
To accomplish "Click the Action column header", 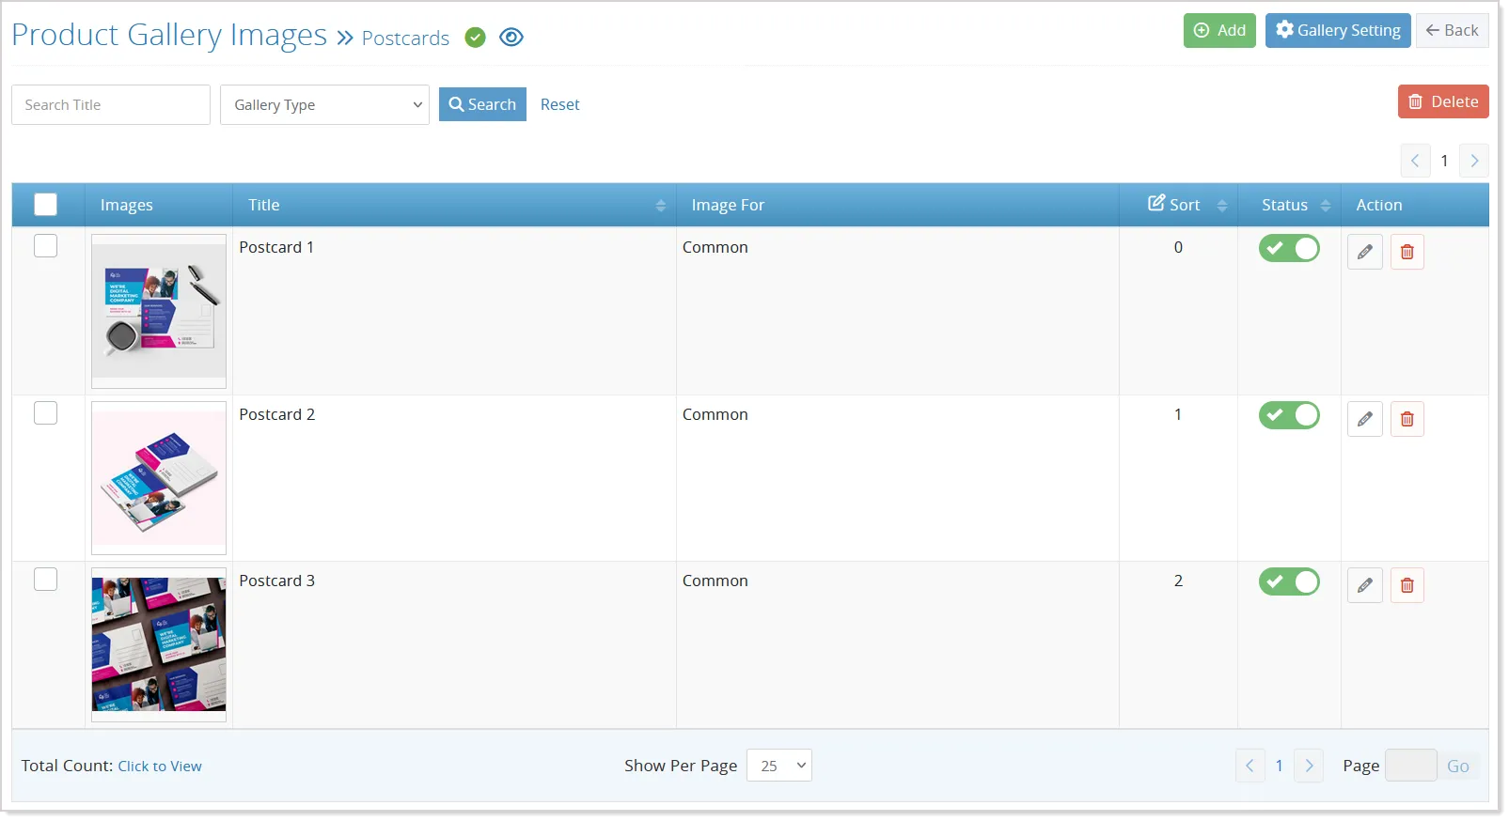I will (1379, 205).
